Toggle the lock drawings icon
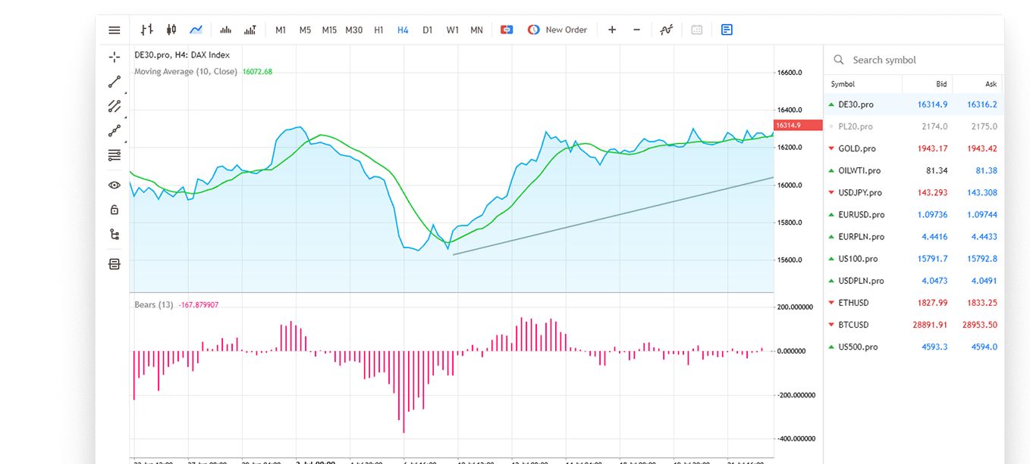1030x464 pixels. 115,210
